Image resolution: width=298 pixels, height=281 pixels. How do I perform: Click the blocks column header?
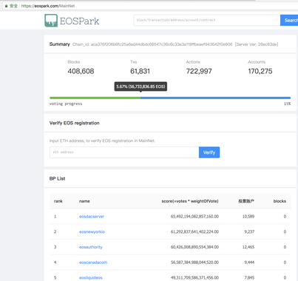click(280, 201)
